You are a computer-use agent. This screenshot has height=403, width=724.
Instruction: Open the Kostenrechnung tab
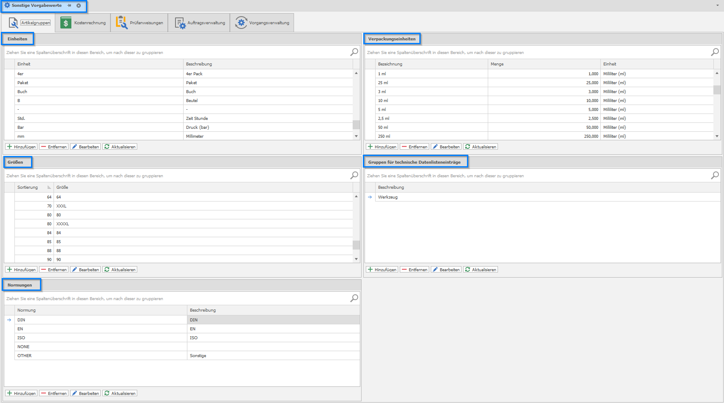[83, 23]
